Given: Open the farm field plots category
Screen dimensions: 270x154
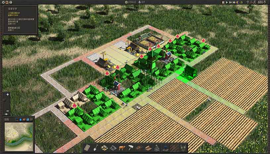Looking at the screenshot, I should 139,148.
